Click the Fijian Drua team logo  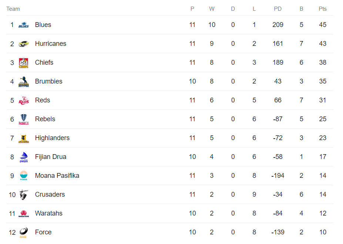24,157
